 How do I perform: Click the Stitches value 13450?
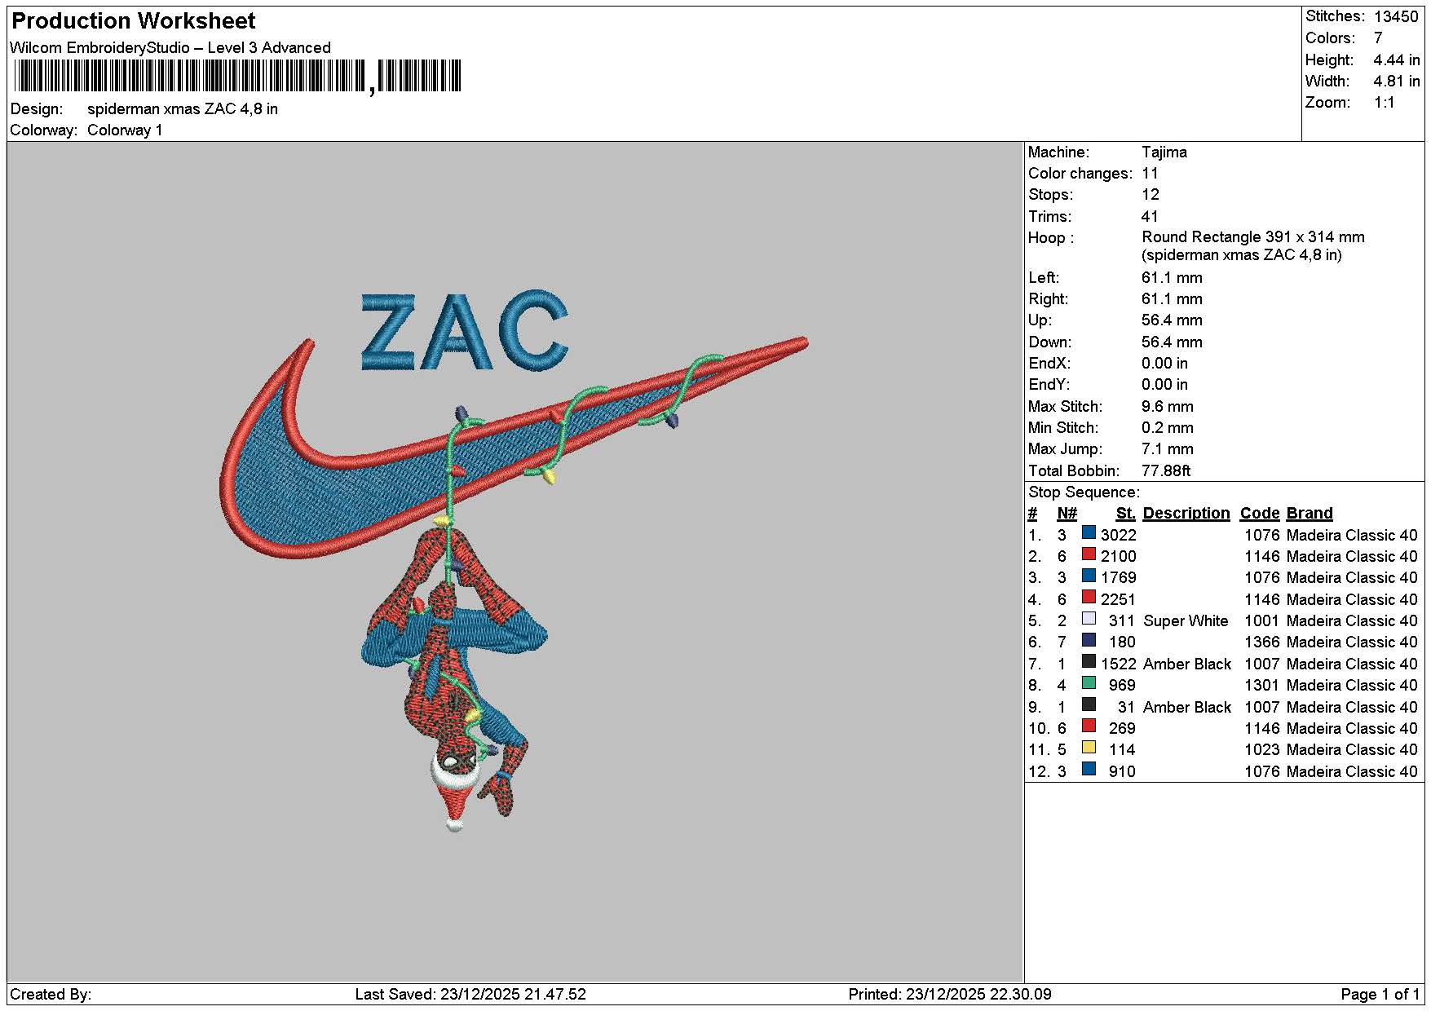(1396, 16)
